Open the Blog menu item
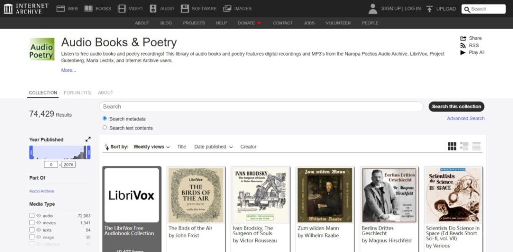This screenshot has height=252, width=513. click(166, 23)
